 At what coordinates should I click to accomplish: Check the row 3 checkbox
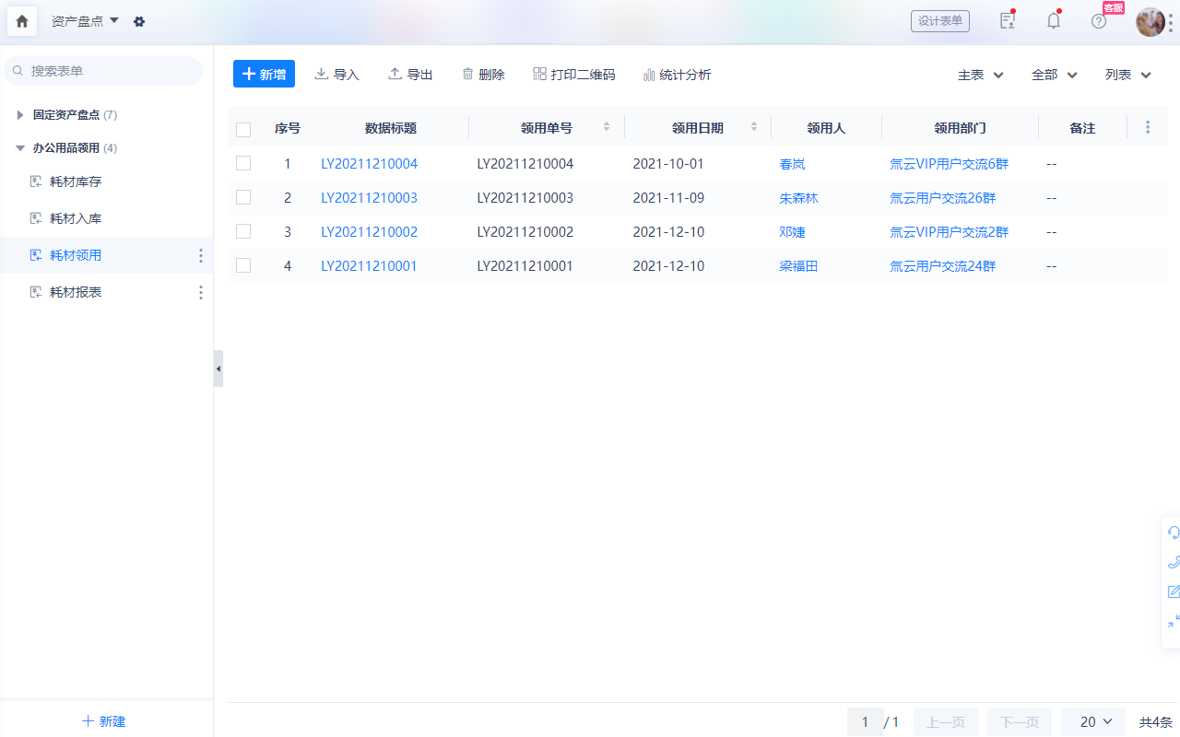(243, 232)
